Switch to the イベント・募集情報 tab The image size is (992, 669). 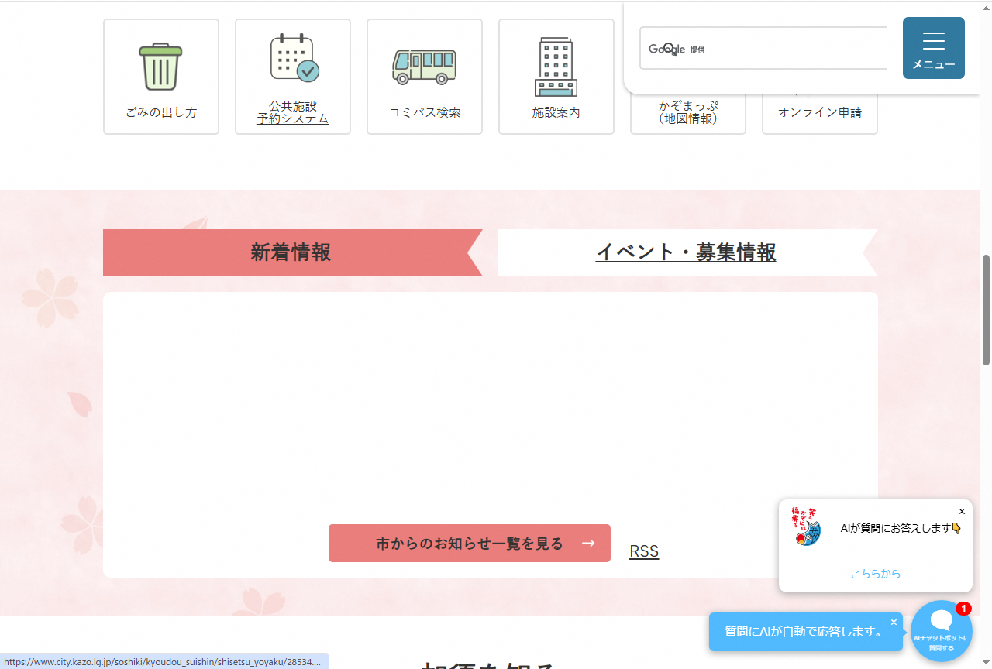pyautogui.click(x=686, y=252)
